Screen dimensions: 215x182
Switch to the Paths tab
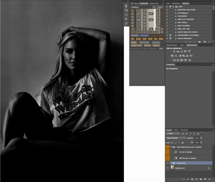(176, 130)
